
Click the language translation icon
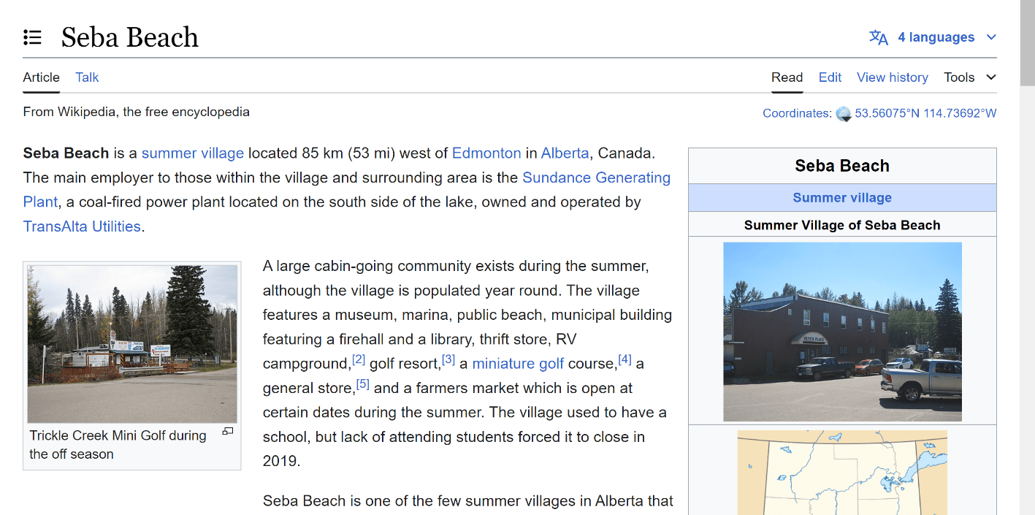tap(879, 37)
